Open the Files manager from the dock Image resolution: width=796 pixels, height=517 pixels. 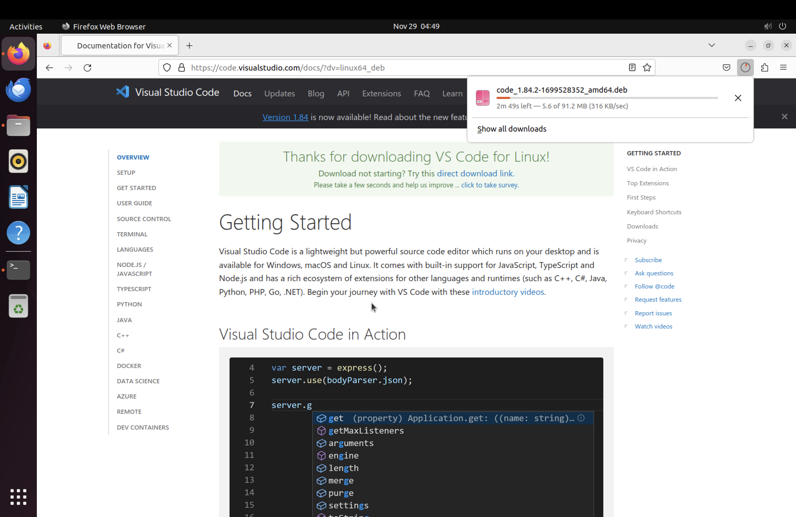18,125
